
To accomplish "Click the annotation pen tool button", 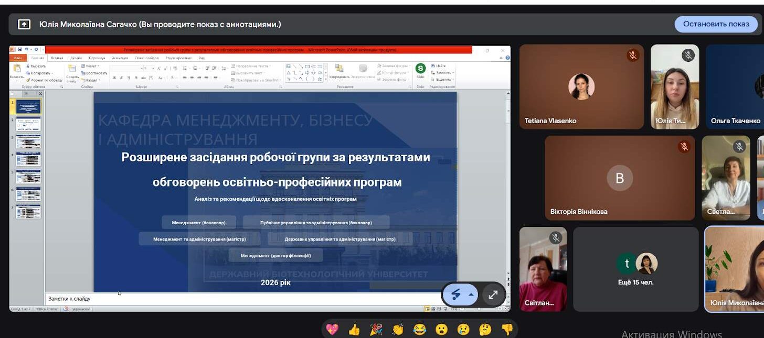I will pyautogui.click(x=455, y=295).
